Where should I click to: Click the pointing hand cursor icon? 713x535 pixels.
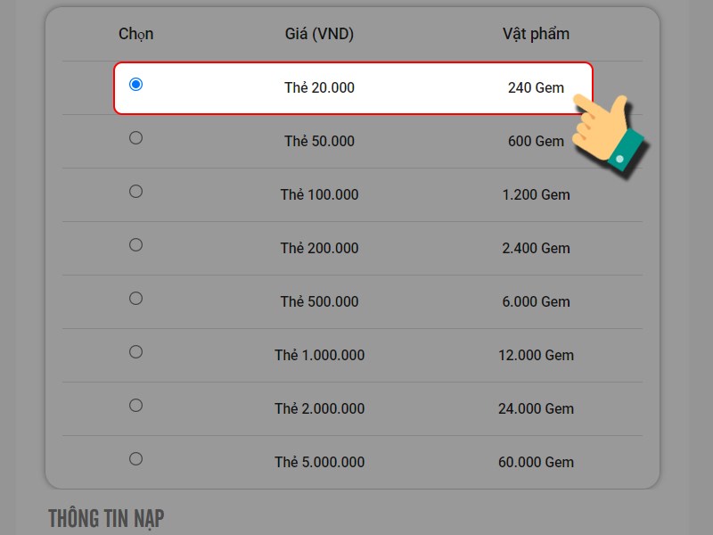[x=610, y=135]
